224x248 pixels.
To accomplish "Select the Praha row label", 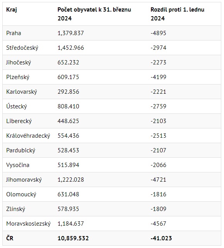I will click(x=14, y=33).
